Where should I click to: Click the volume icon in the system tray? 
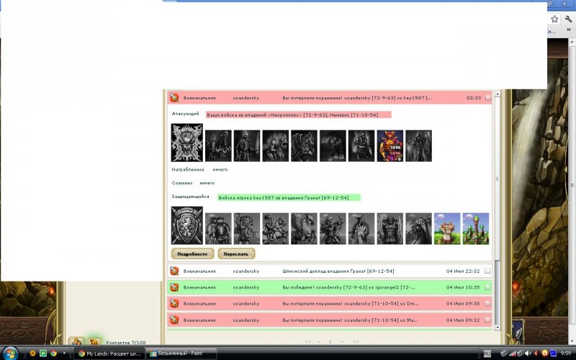click(x=529, y=354)
